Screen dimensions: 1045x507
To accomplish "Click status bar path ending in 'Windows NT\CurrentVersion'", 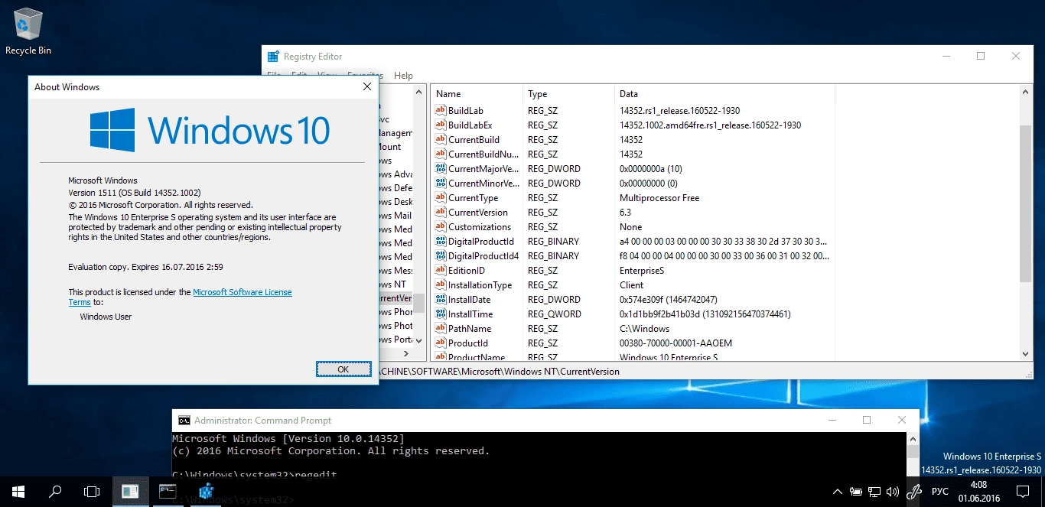I will pos(500,371).
